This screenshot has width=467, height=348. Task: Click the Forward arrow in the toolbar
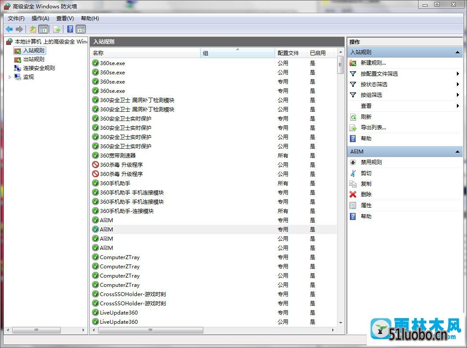(19, 29)
